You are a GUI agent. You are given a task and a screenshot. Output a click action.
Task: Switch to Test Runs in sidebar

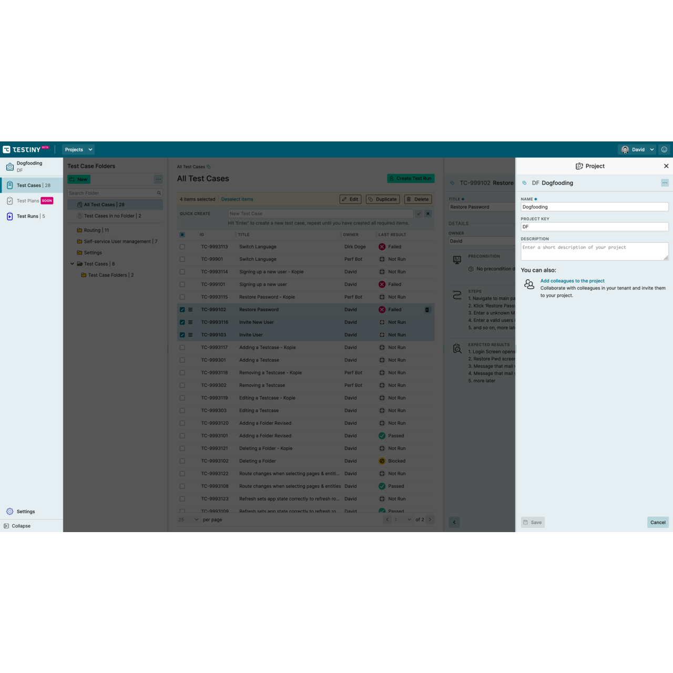27,216
